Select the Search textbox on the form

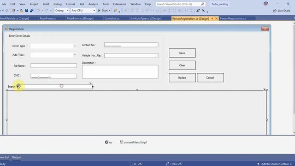pyautogui.click(x=54, y=87)
